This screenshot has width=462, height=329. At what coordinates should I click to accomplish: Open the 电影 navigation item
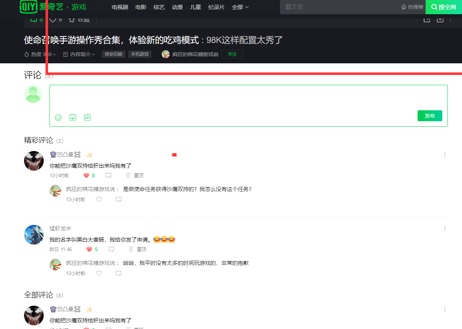click(x=141, y=7)
